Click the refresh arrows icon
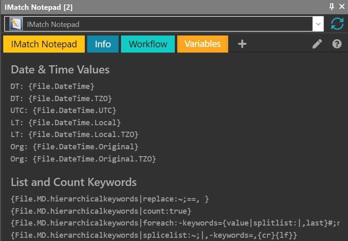348x241 pixels. click(x=337, y=24)
